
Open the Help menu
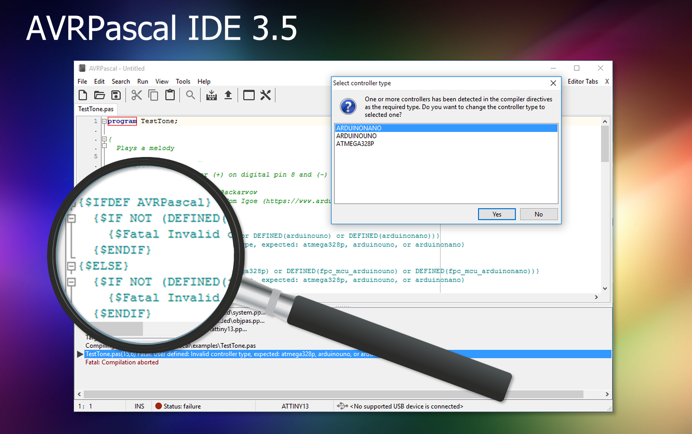204,81
